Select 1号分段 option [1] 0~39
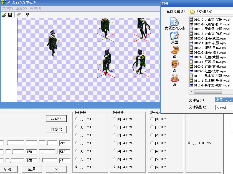The image size is (233, 174). (x=84, y=127)
